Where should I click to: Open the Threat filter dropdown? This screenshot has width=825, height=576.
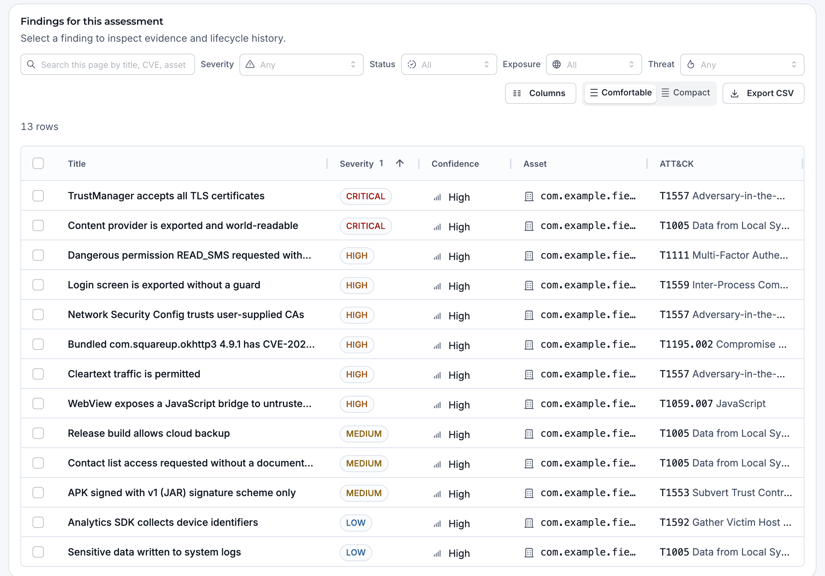(x=742, y=64)
